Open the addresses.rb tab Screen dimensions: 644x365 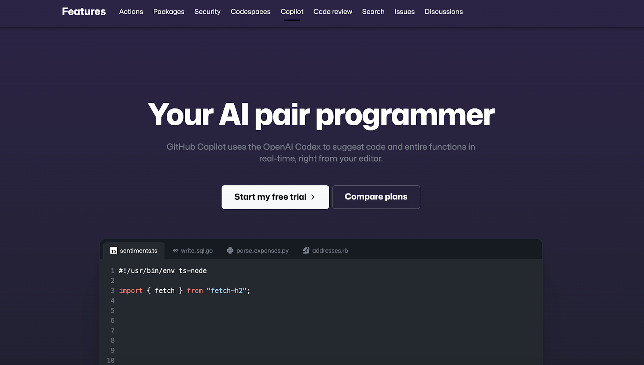325,251
